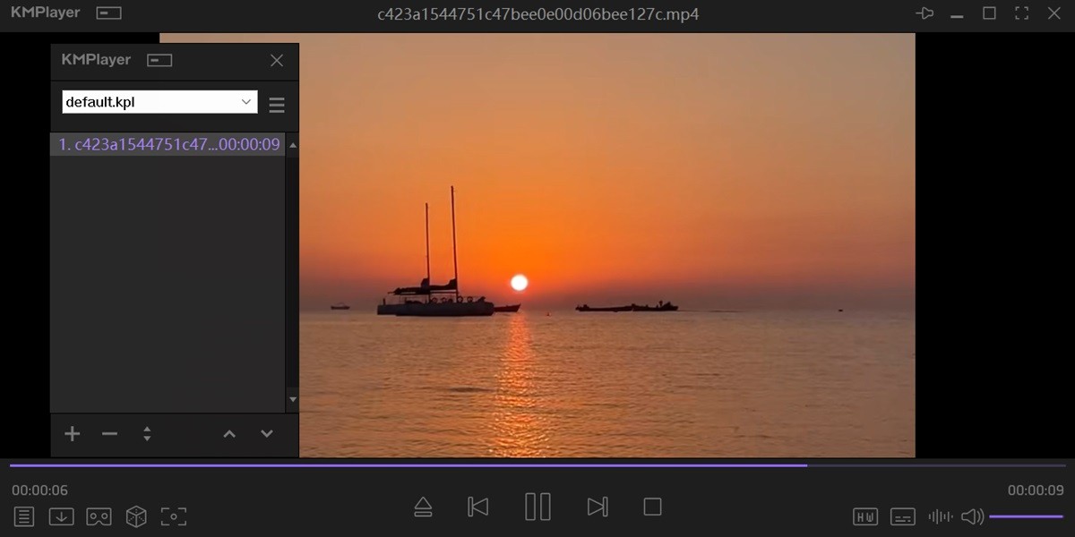
Task: Add a file to the playlist
Action: click(x=72, y=434)
